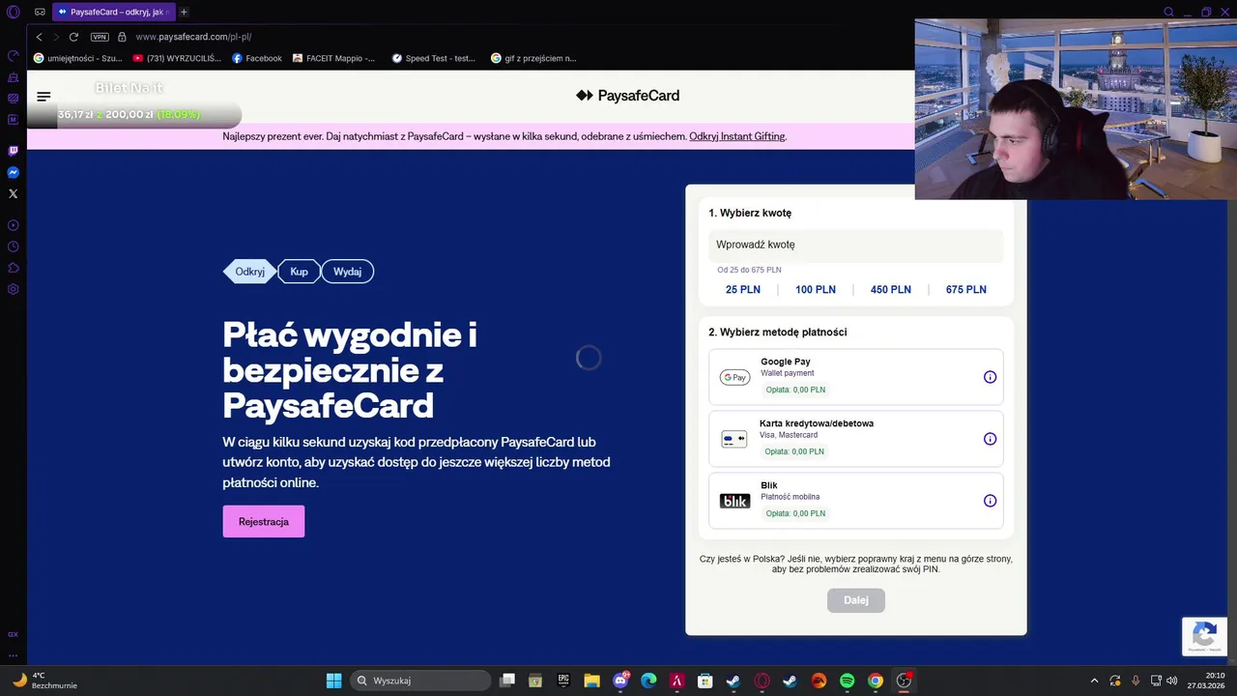Open a new tab with the plus icon
1237x696 pixels.
coord(184,12)
